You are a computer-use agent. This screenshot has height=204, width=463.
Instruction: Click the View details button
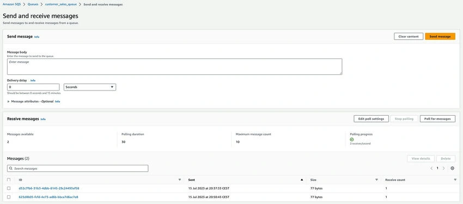coord(421,159)
